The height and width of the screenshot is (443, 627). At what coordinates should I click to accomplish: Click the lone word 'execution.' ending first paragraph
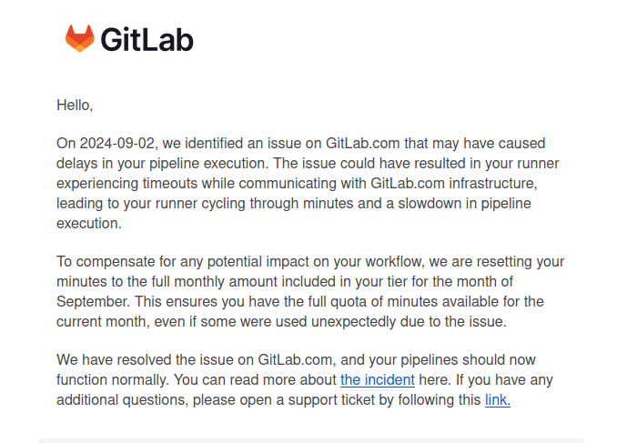89,224
